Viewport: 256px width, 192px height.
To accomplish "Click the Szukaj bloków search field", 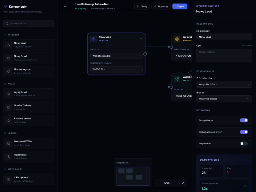I will coord(29,23).
